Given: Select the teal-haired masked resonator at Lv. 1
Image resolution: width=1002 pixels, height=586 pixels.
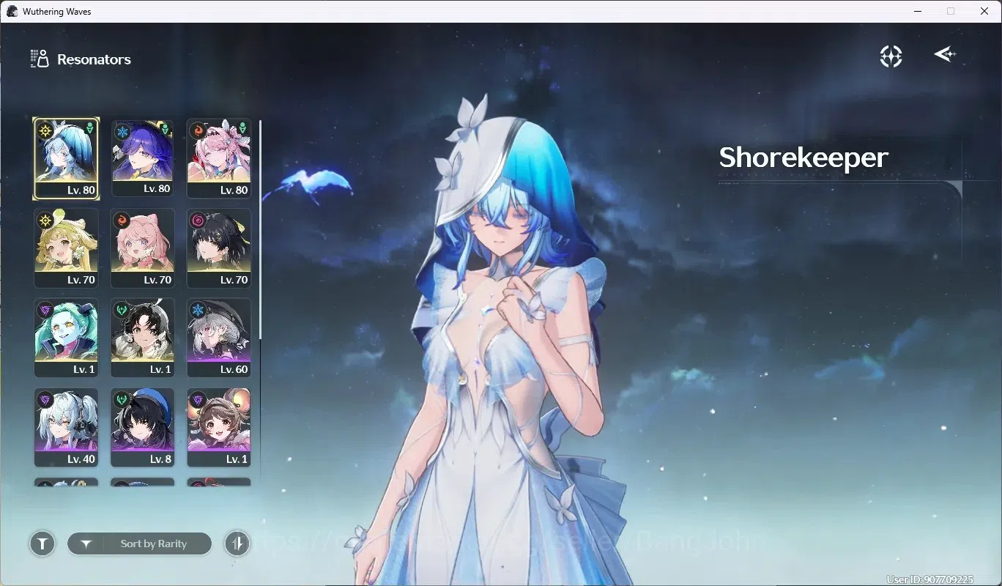Looking at the screenshot, I should click(x=66, y=338).
